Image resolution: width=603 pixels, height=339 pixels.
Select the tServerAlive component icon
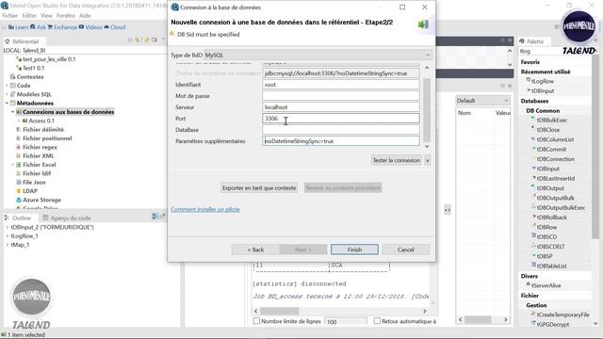pyautogui.click(x=529, y=284)
